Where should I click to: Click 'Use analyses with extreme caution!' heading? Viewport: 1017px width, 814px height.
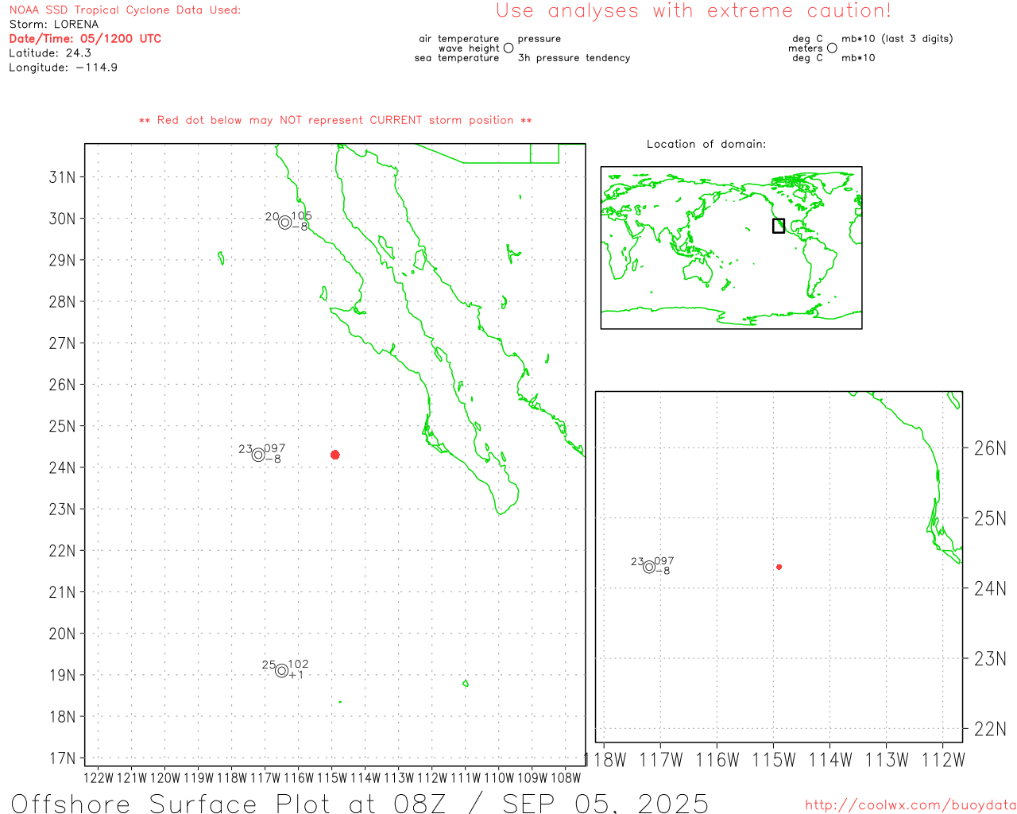[694, 11]
